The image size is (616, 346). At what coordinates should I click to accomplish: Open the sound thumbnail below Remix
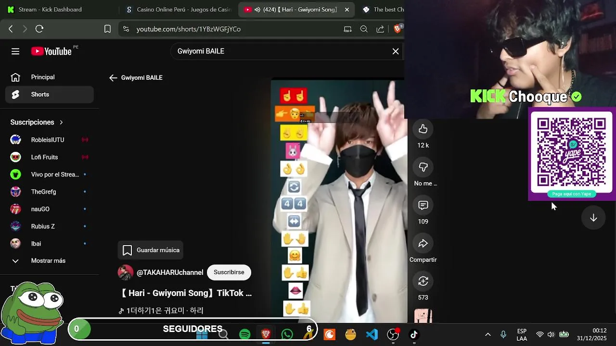pyautogui.click(x=423, y=316)
